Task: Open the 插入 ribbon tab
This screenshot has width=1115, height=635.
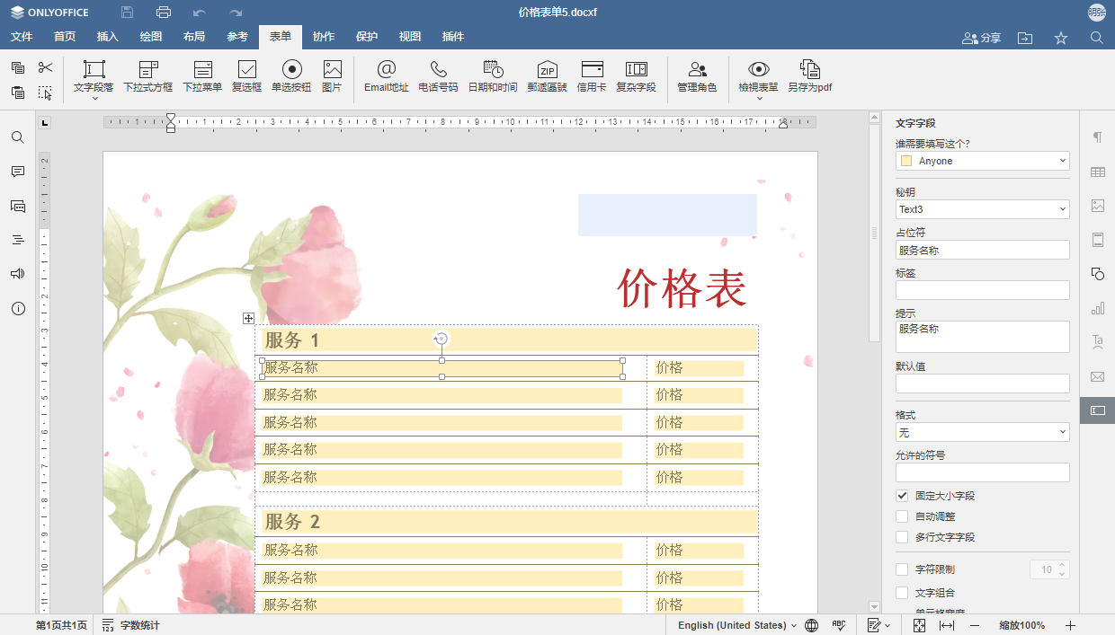Action: click(107, 37)
